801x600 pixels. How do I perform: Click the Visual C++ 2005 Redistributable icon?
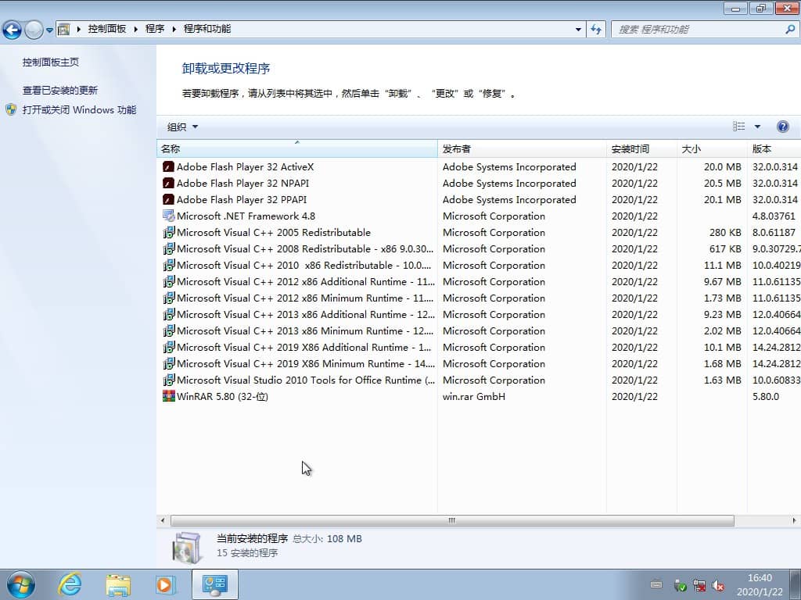point(169,233)
